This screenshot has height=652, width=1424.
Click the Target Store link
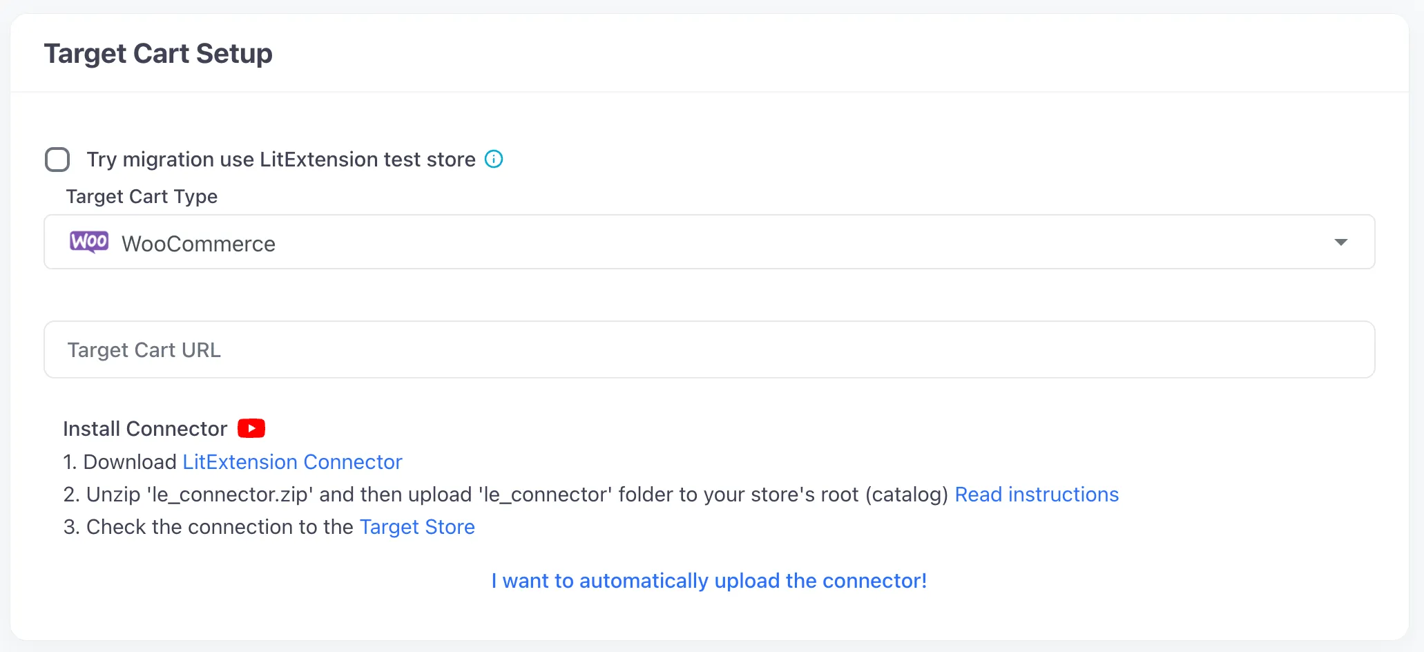[x=417, y=526]
